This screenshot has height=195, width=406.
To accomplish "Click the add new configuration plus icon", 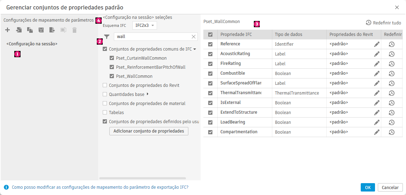I will [7, 30].
